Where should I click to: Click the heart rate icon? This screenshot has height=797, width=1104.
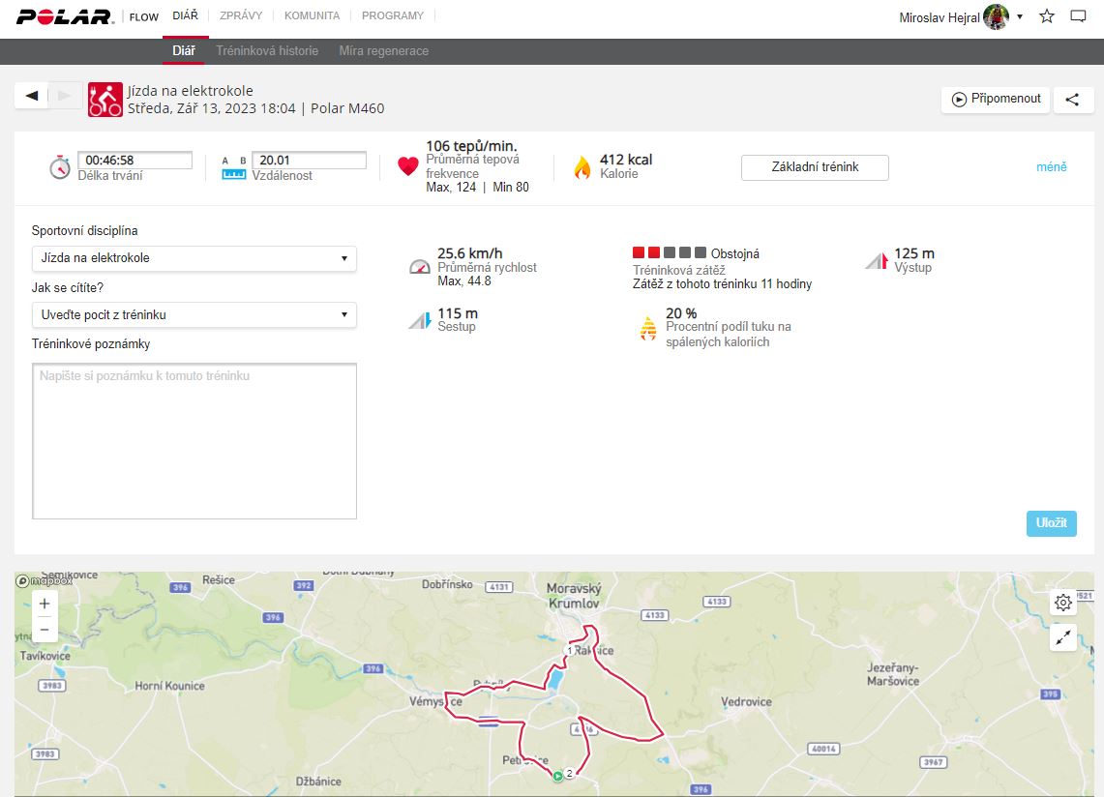coord(408,166)
